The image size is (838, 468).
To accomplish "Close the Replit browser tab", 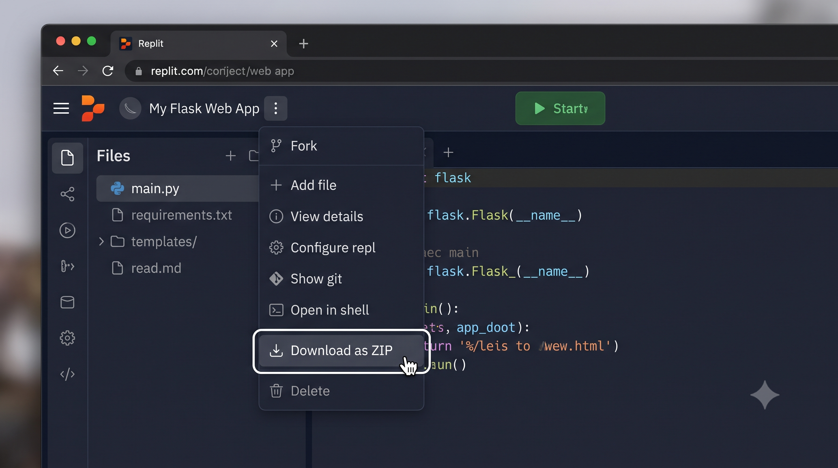I will (x=274, y=44).
